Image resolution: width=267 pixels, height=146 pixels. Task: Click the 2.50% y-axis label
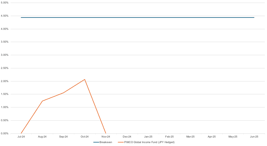(x=5, y=68)
